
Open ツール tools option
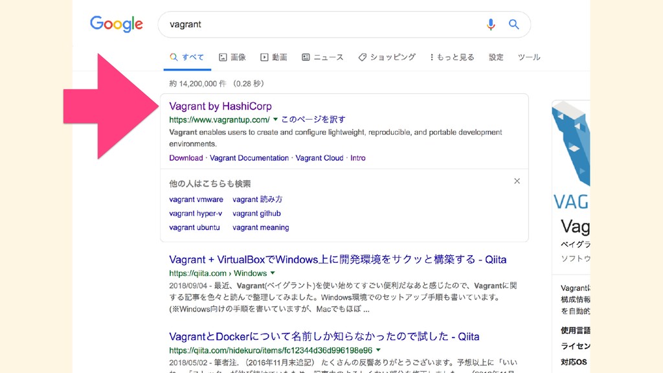coord(529,57)
